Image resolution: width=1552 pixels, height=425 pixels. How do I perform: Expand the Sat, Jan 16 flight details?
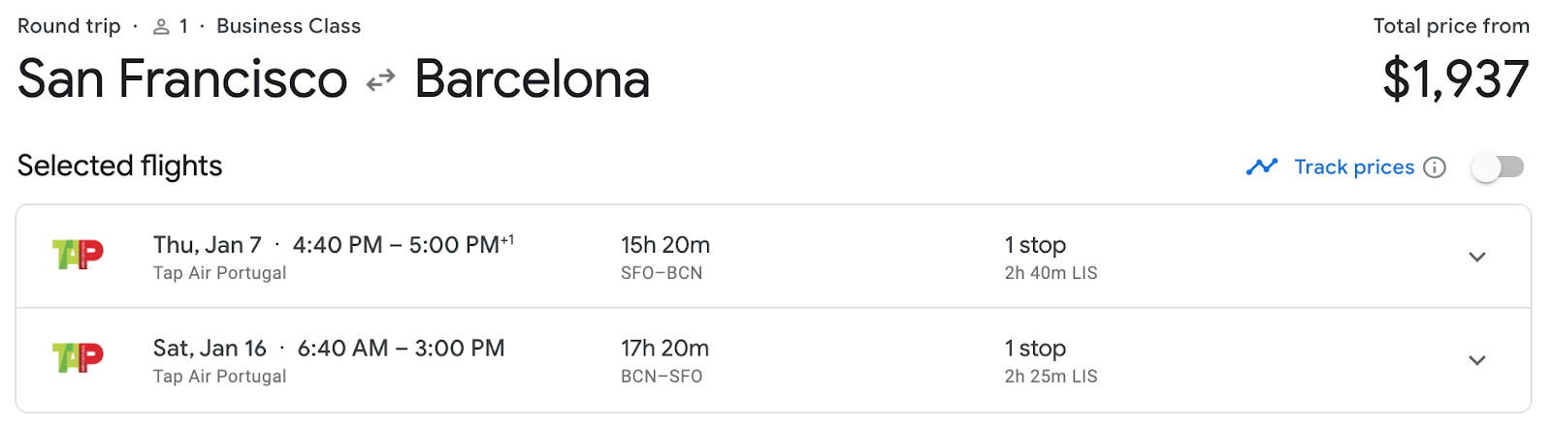[x=1477, y=360]
